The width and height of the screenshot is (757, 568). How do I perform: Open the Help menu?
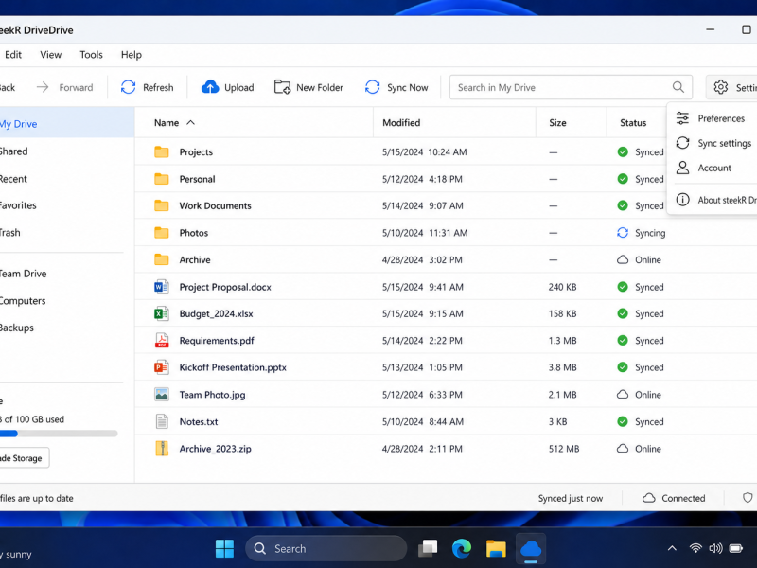pyautogui.click(x=132, y=55)
